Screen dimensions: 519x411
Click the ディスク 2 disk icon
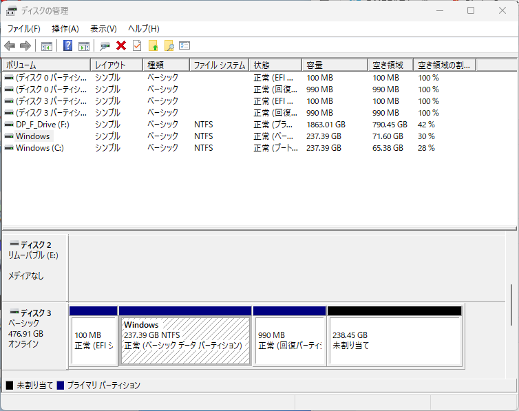[14, 244]
